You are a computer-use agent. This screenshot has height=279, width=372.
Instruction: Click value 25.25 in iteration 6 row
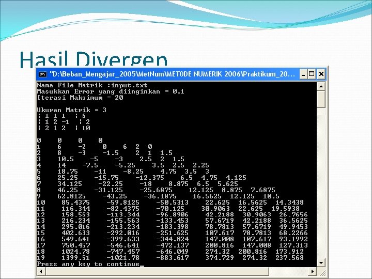[x=68, y=177]
